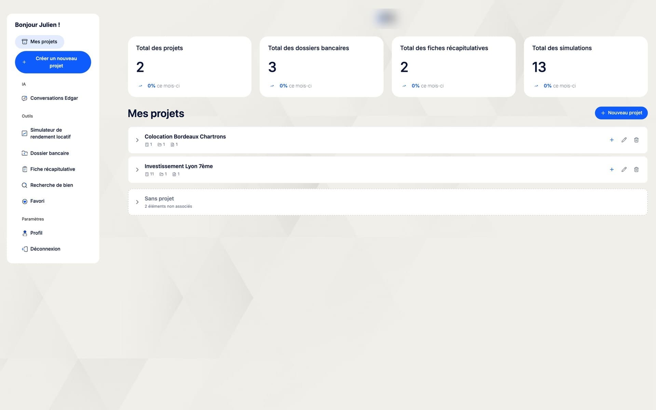Click '2 éléments non associés' text
This screenshot has height=410, width=656.
(168, 206)
